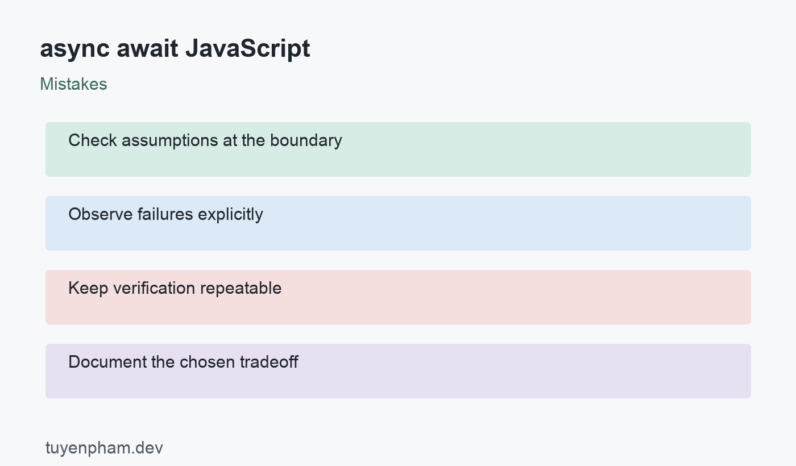Open the 'Check assumptions at the boundary' card
796x466 pixels.
398,149
